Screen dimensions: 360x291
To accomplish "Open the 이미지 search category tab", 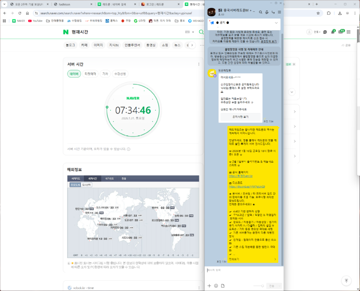I will tap(98, 45).
